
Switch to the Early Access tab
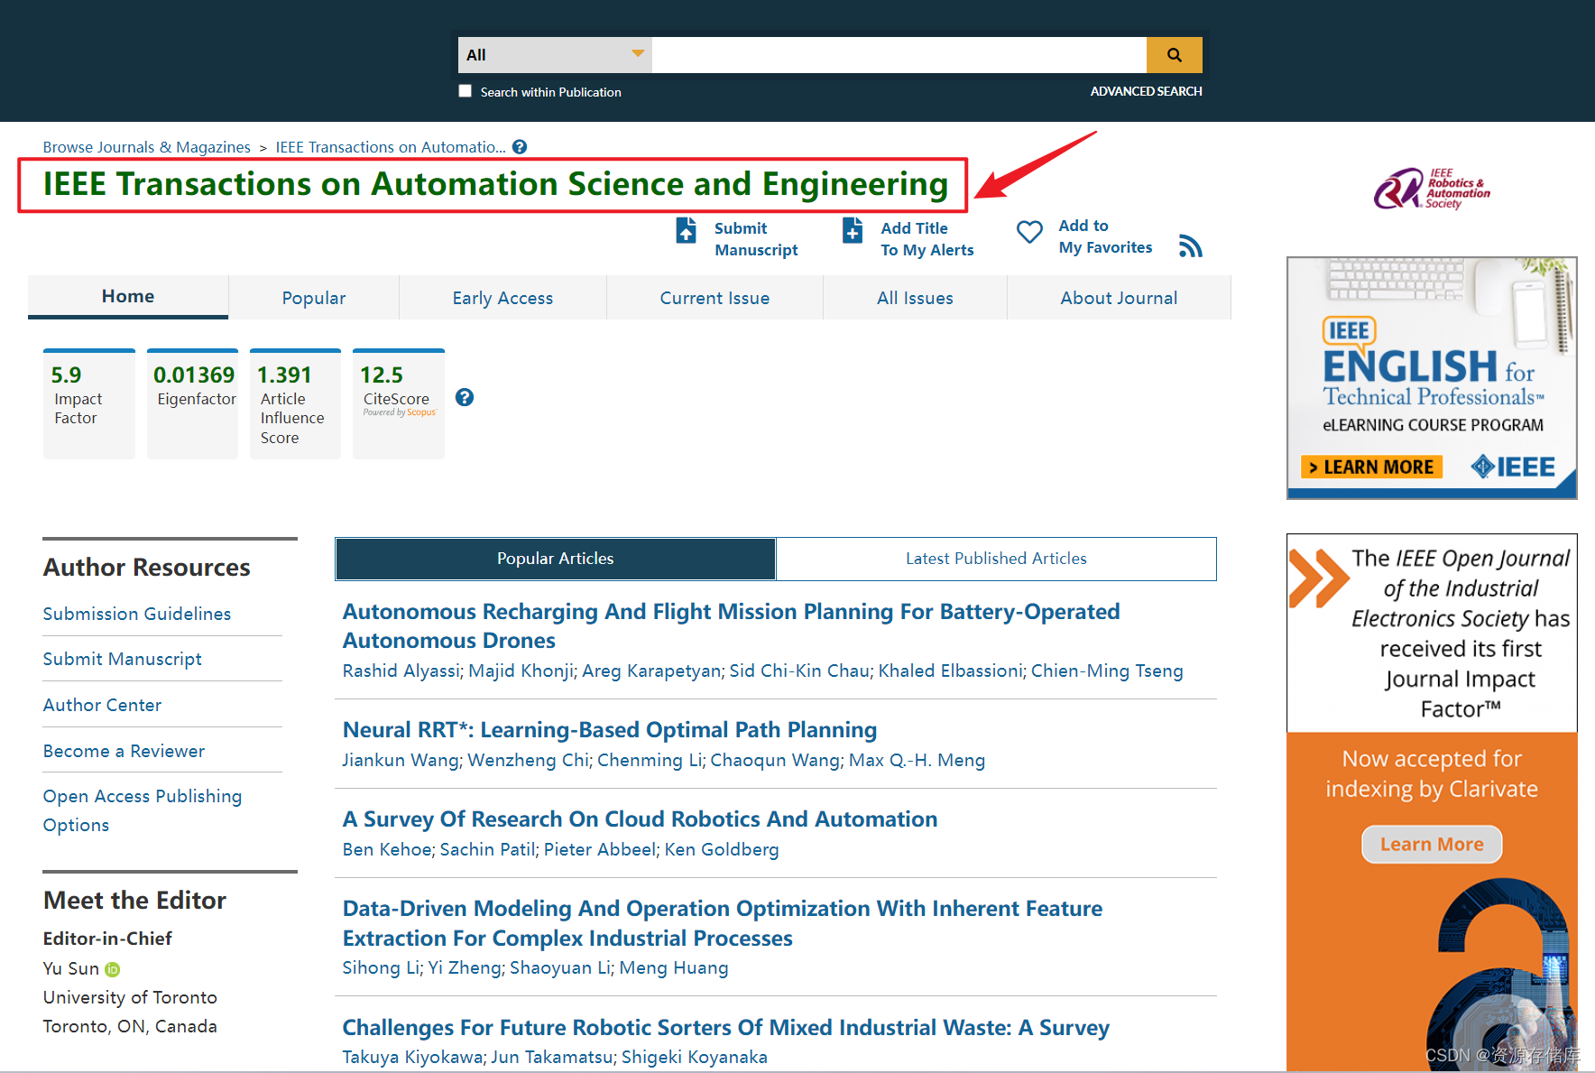pos(502,298)
